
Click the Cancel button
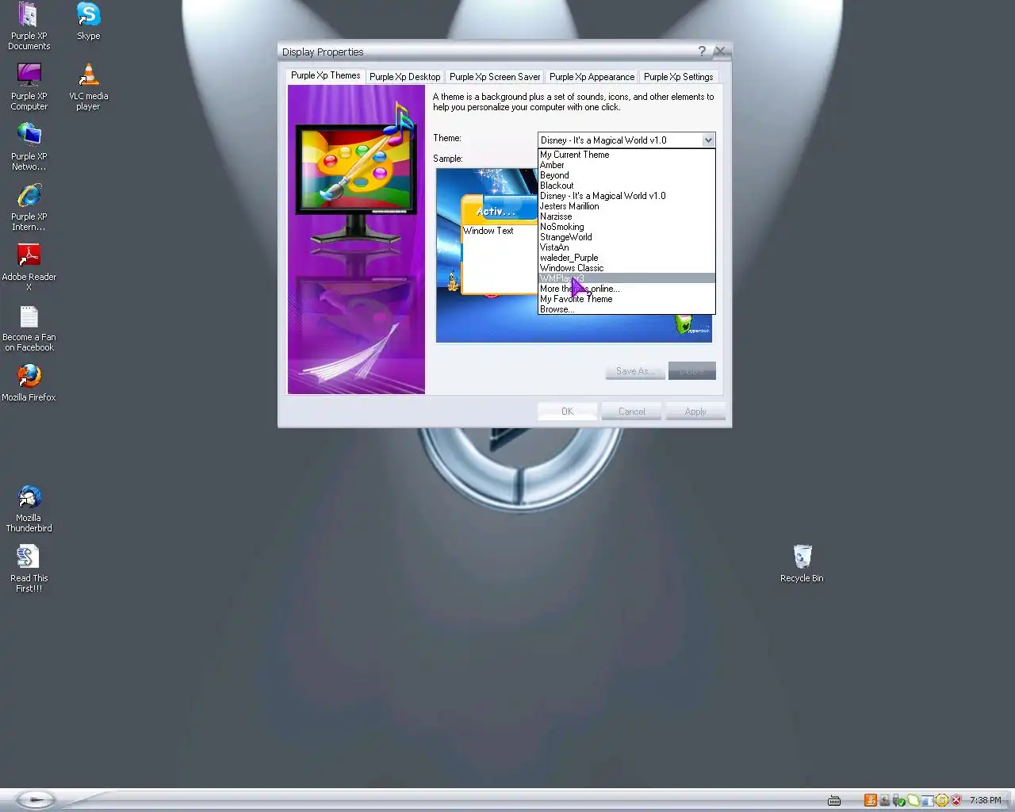coord(631,412)
